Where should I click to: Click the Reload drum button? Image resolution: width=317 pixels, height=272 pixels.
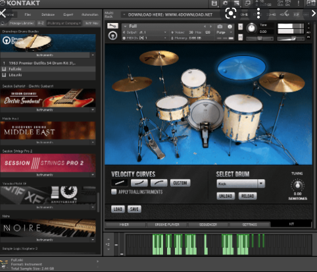(x=247, y=196)
